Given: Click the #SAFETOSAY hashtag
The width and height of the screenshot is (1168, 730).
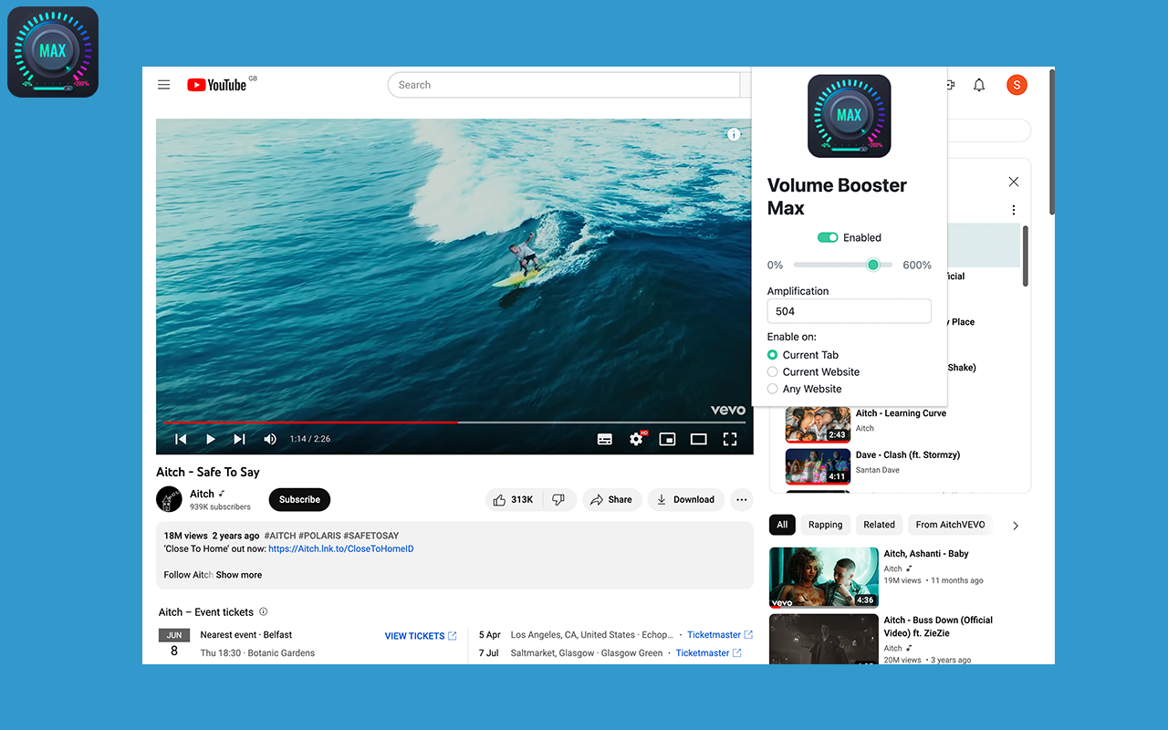Looking at the screenshot, I should pyautogui.click(x=371, y=536).
